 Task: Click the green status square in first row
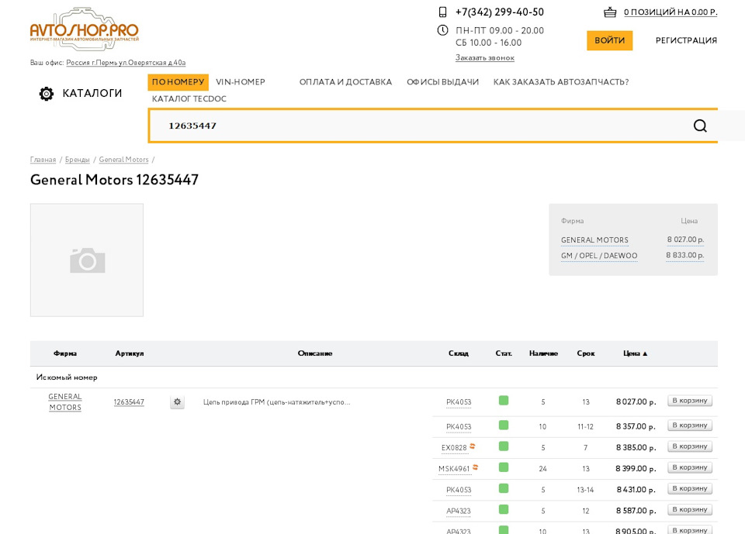[x=504, y=401]
